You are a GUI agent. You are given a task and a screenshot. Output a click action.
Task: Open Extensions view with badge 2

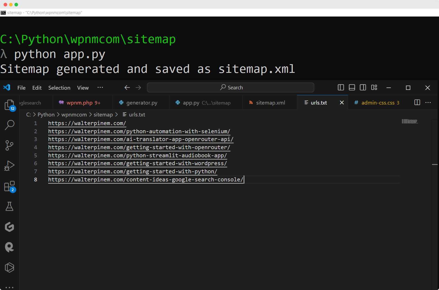10,187
